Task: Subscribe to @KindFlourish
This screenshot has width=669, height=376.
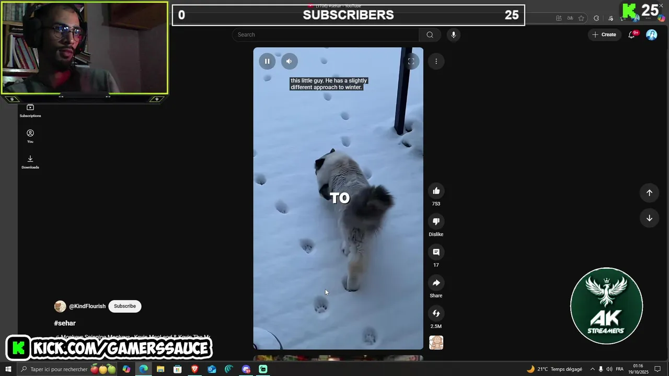Action: point(125,306)
